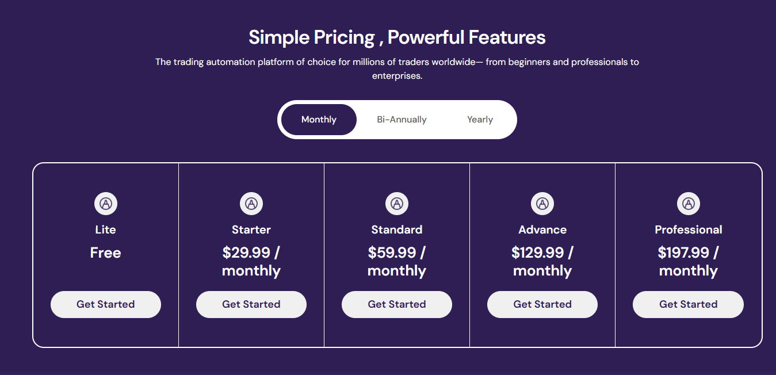Switch billing to Yearly
The height and width of the screenshot is (375, 776).
click(480, 120)
